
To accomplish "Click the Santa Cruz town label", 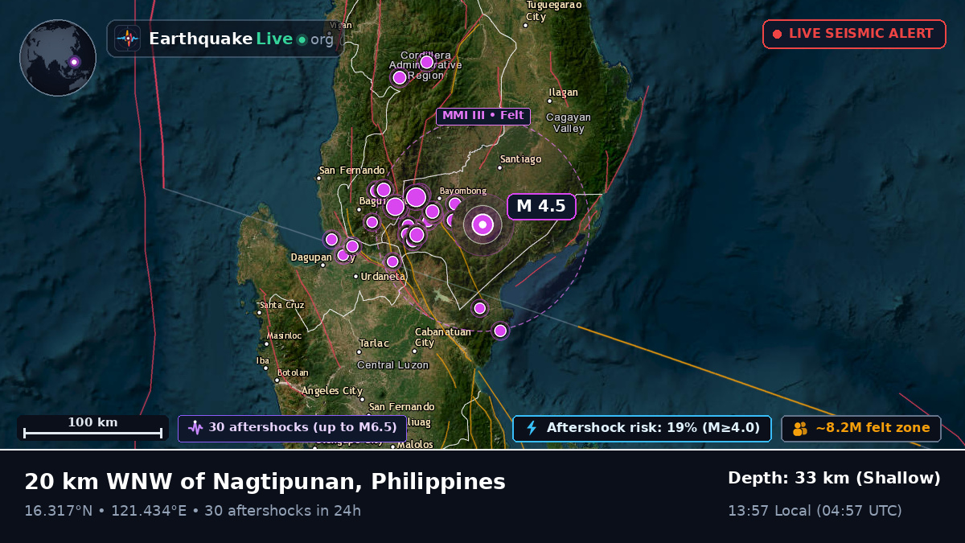I will 282,306.
